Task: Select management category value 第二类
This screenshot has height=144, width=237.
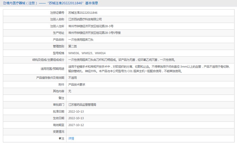Action: click(72, 46)
